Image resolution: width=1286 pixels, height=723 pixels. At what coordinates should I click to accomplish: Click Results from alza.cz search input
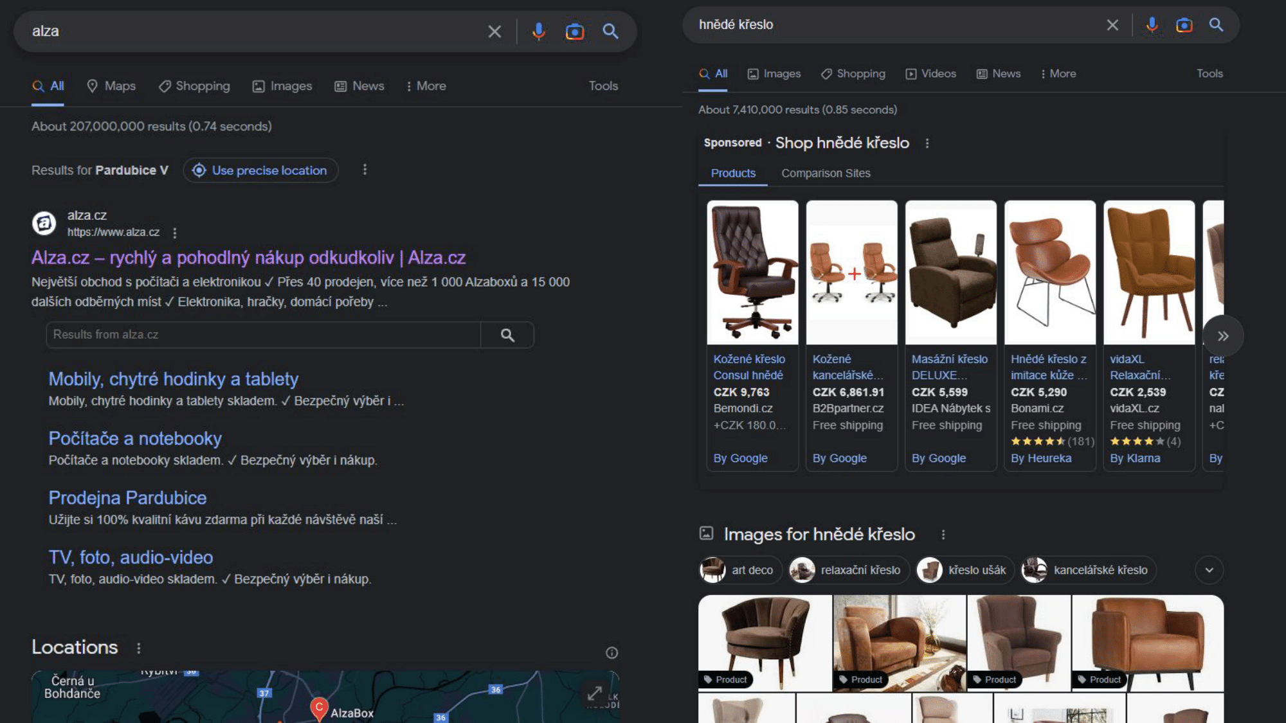(x=264, y=335)
